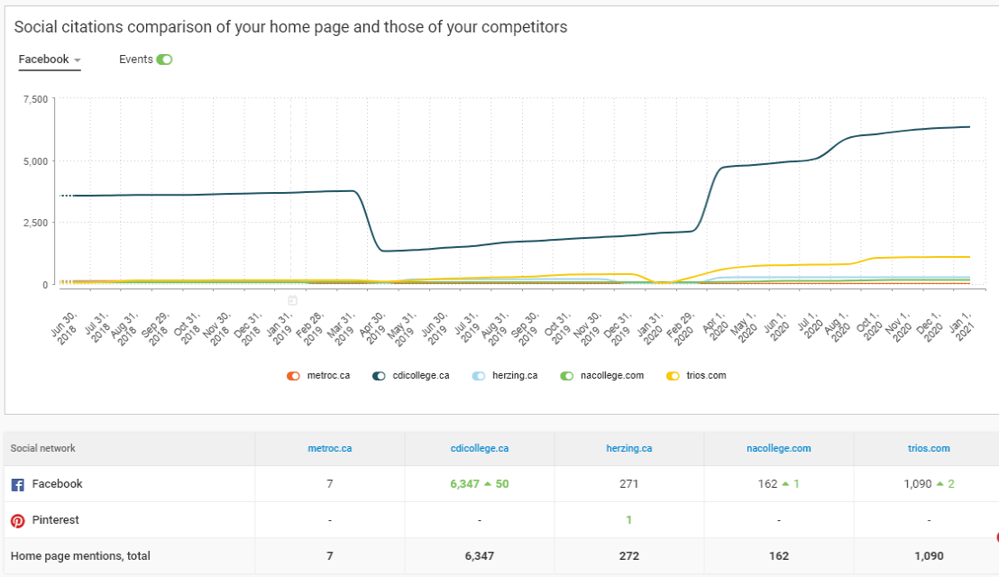
Task: Open metroc.ca link in table header
Action: 329,448
